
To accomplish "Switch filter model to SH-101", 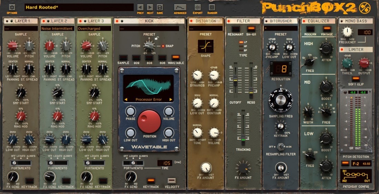I will [252, 29].
